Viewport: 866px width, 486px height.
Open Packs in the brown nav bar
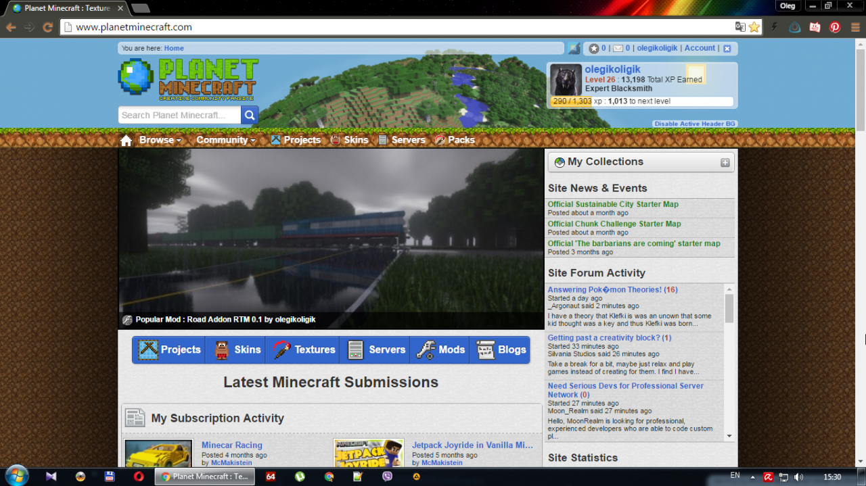coord(455,140)
